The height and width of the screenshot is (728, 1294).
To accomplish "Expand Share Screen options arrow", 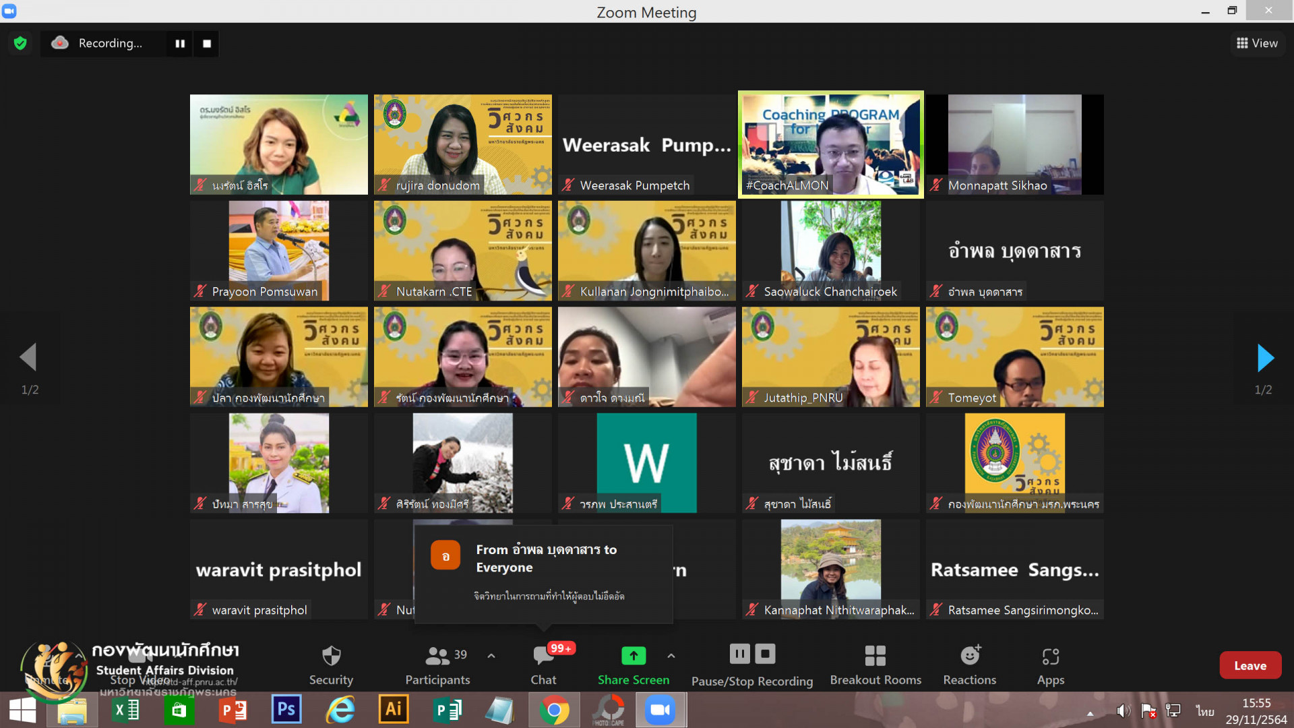I will point(671,656).
